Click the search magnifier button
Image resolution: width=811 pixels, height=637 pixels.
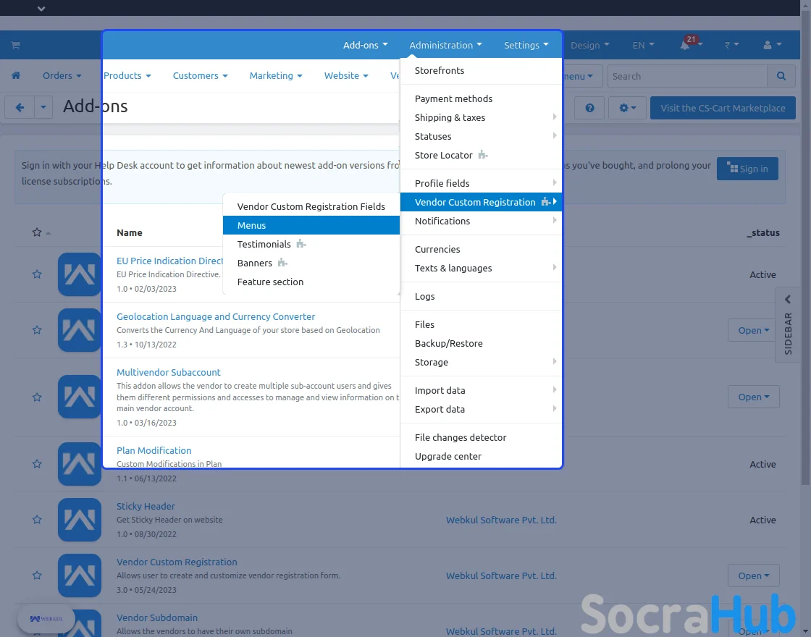point(781,76)
